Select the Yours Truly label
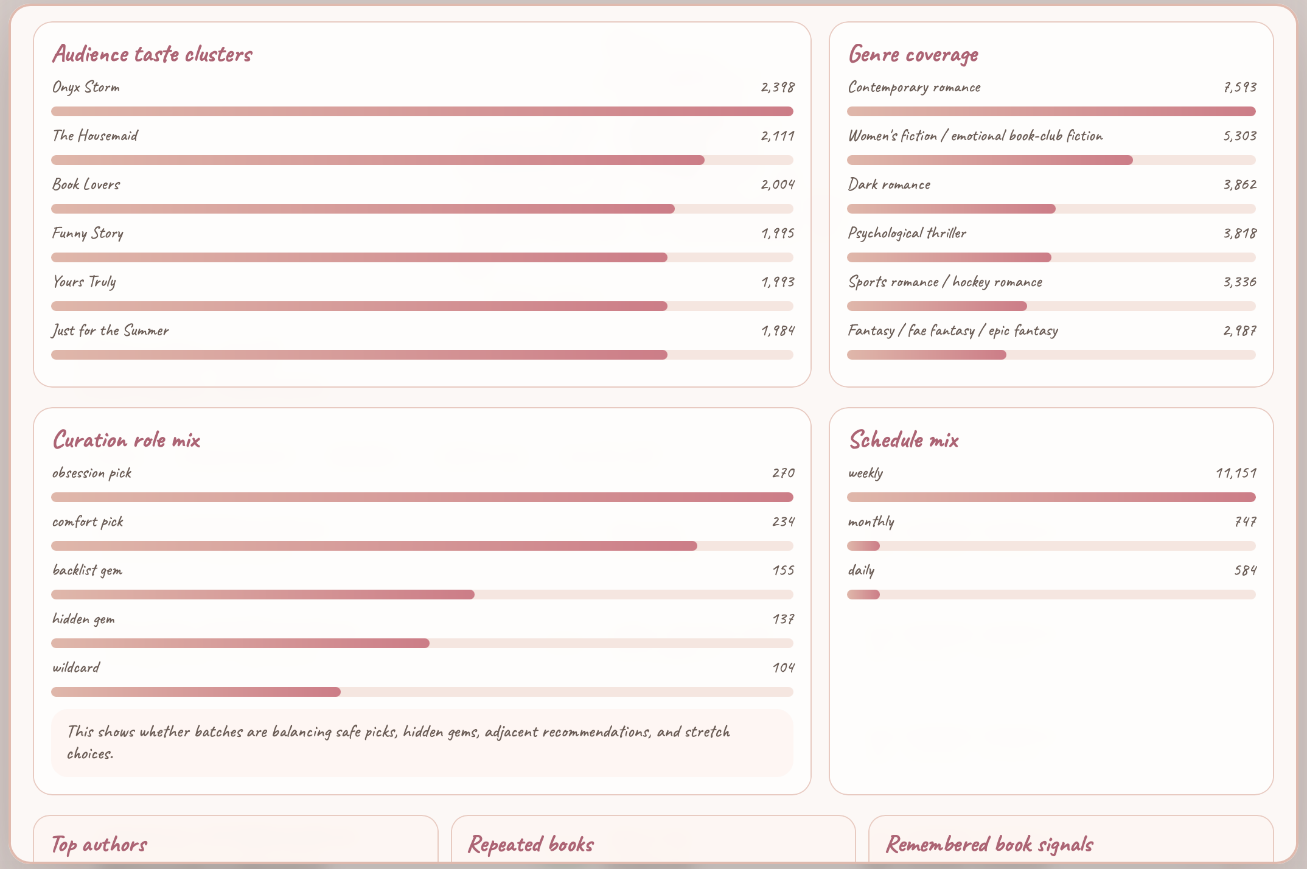The height and width of the screenshot is (869, 1307). [84, 282]
